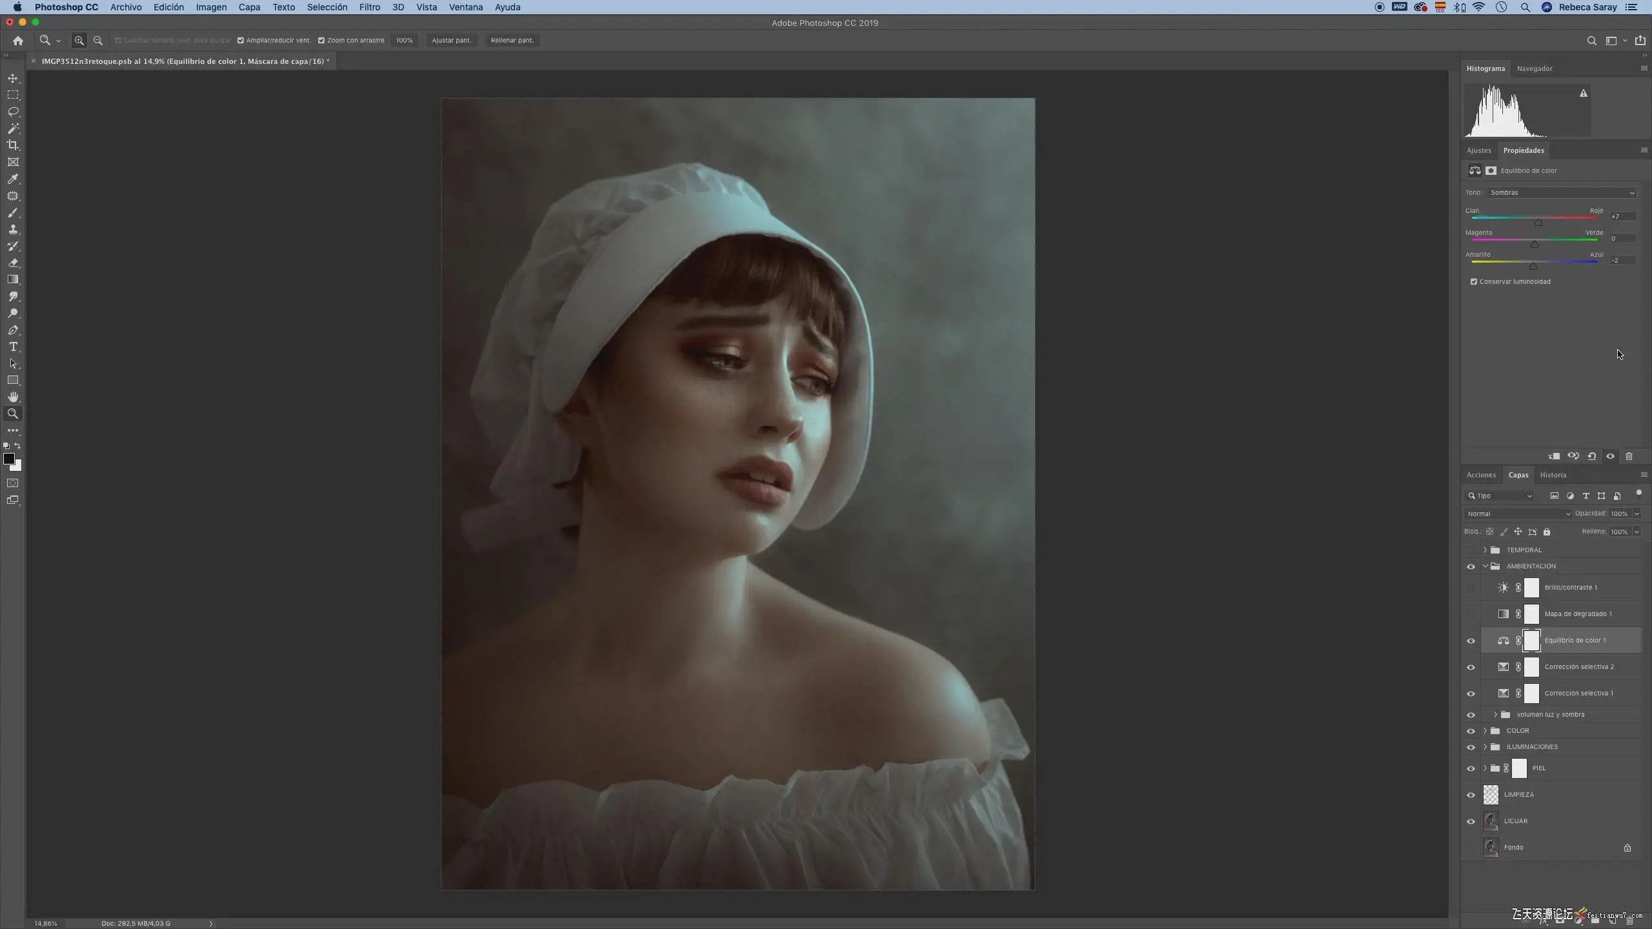Click the Cian-Rojo slider handle
This screenshot has height=929, width=1652.
(x=1538, y=223)
